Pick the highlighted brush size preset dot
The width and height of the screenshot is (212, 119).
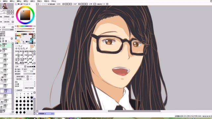(32, 98)
